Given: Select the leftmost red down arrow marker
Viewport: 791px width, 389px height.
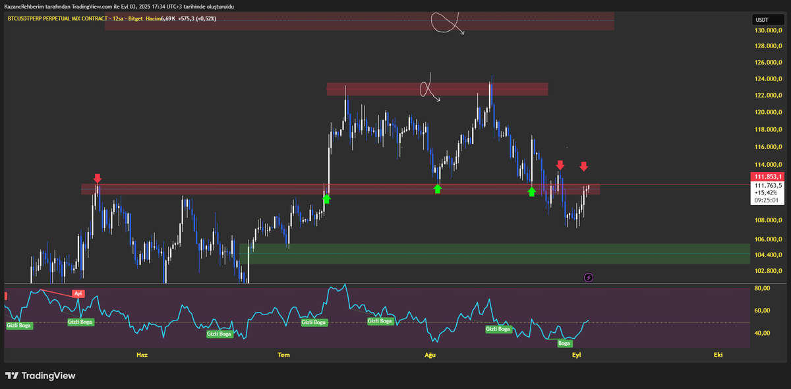Looking at the screenshot, I should coord(98,178).
